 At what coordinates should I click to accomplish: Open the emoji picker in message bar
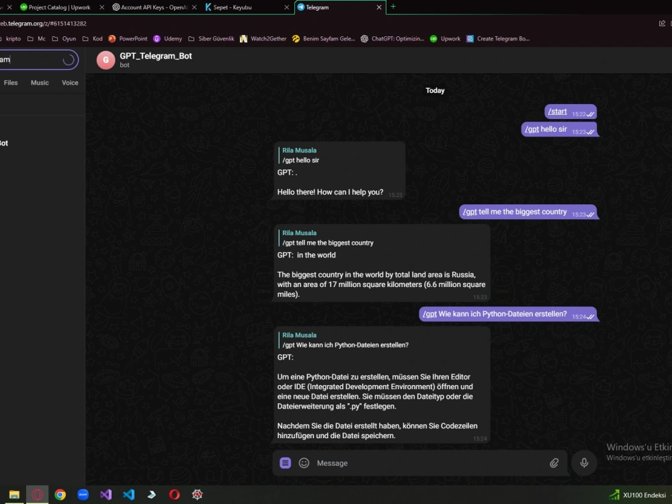tap(304, 463)
